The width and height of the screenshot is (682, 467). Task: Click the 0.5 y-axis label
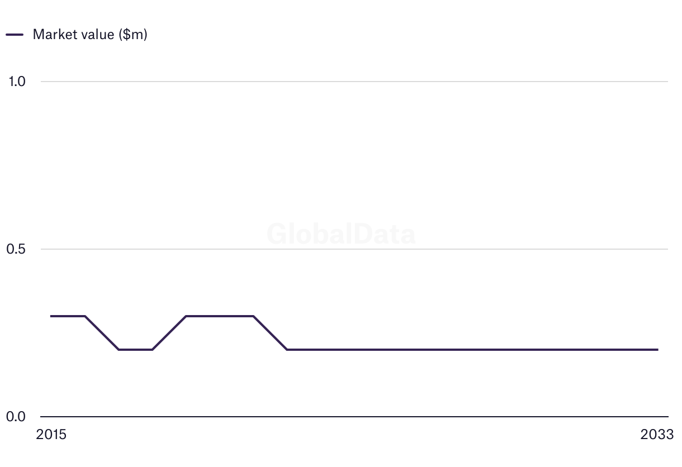click(17, 249)
